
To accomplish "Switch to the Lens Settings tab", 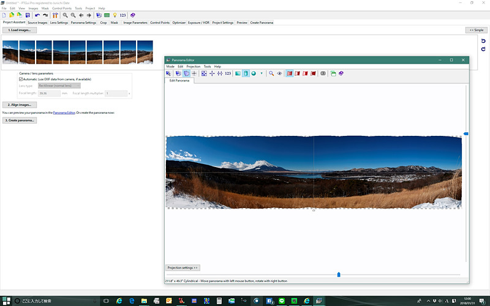I will (59, 23).
